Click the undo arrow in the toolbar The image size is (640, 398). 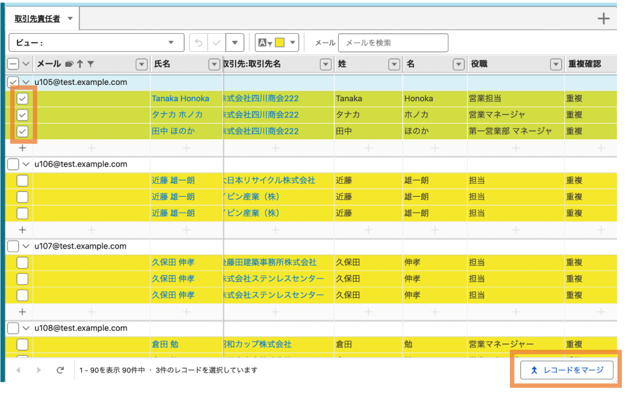(199, 42)
